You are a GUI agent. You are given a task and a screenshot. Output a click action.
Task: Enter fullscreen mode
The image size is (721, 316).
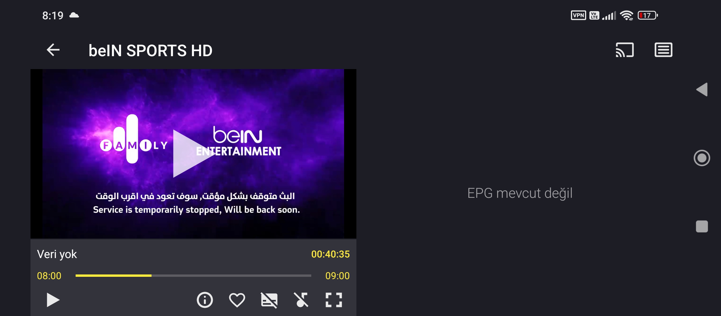point(334,300)
